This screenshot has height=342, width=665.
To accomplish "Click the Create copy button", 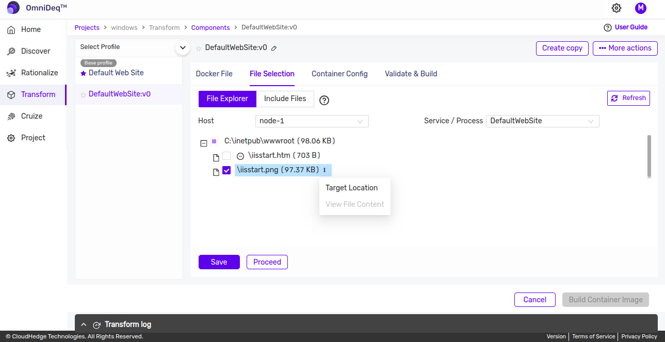I will [x=562, y=48].
